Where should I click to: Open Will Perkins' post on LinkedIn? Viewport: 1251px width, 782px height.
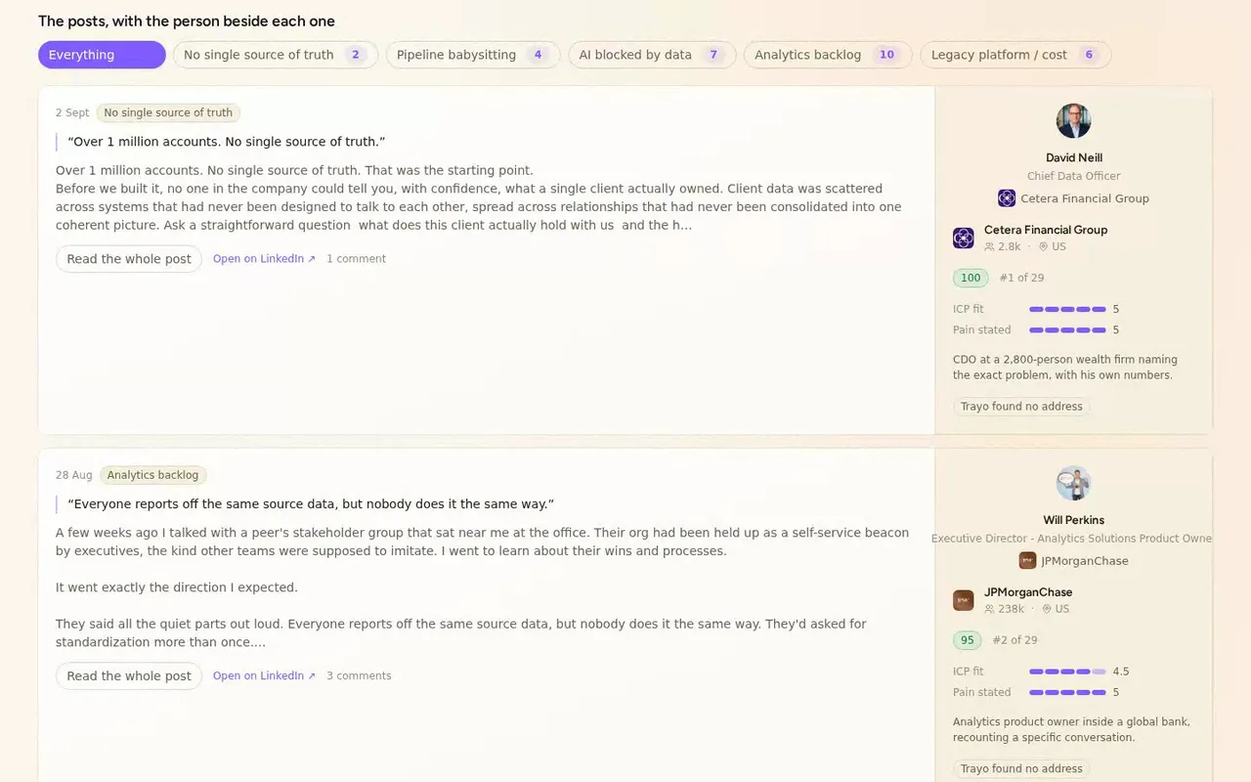264,675
